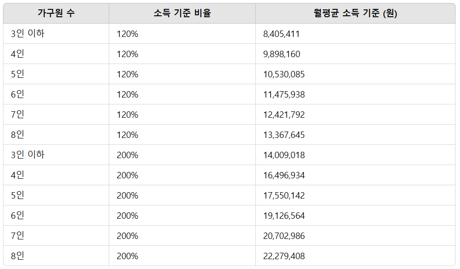Click the amount 20,702,986
The height and width of the screenshot is (269, 460).
(284, 236)
